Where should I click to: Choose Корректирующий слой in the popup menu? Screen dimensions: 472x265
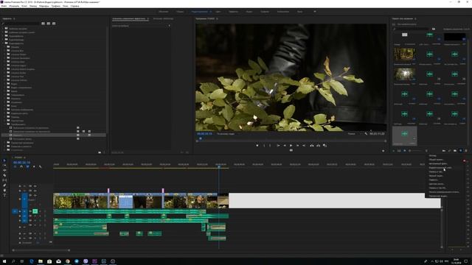440,168
